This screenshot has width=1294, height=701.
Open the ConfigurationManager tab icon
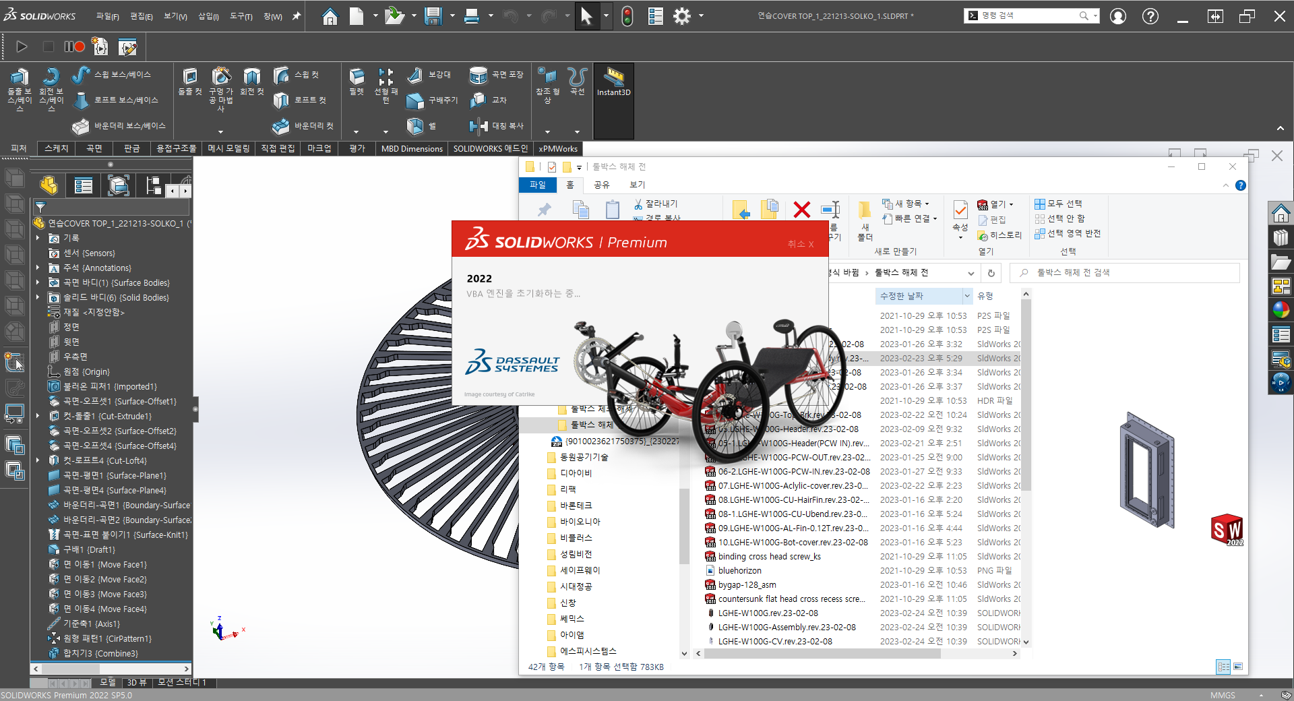pos(119,185)
